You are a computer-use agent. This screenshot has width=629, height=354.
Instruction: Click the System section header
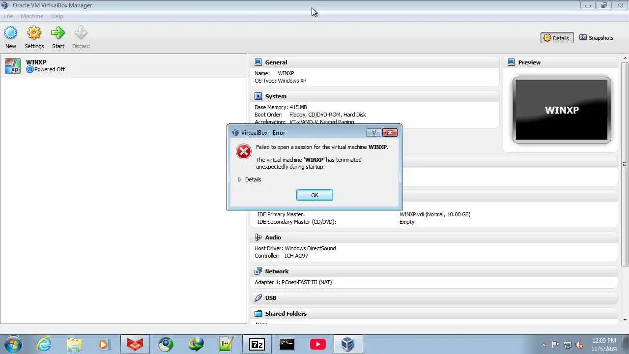tap(375, 96)
